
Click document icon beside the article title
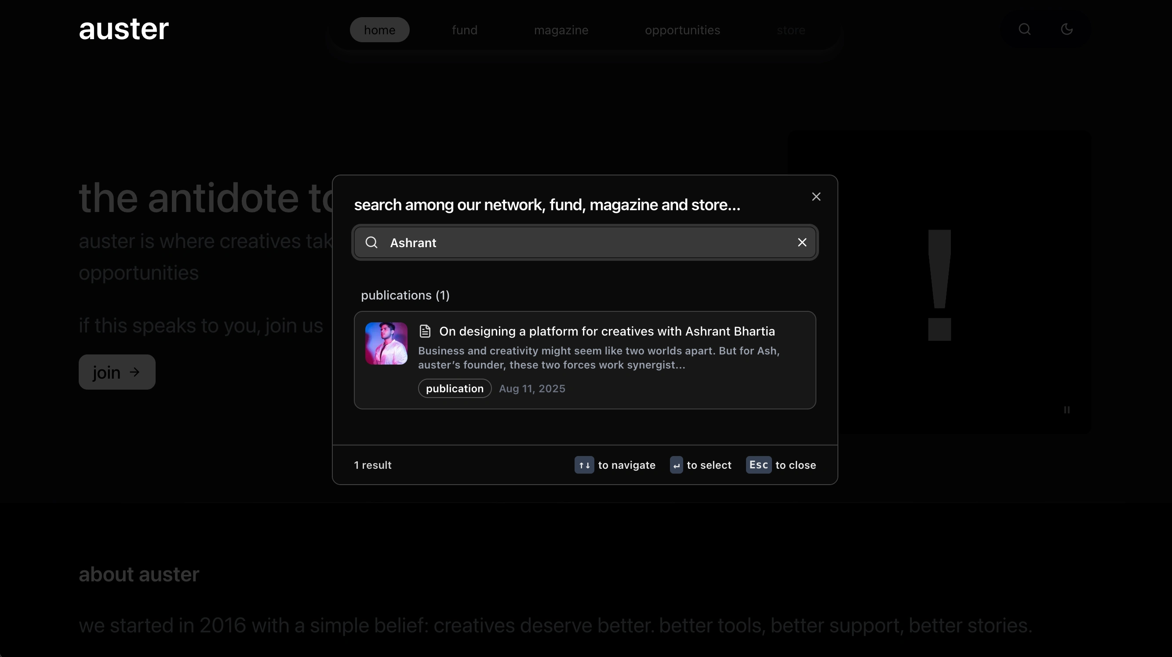click(425, 331)
